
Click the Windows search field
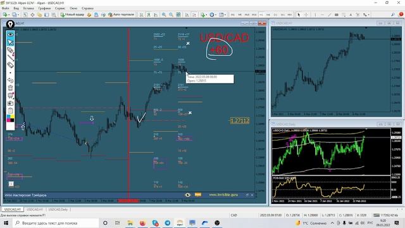56,223
